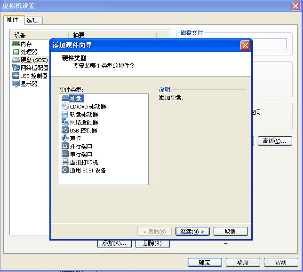Pick the 声卡 sound card icon
Viewport: 303px width, 272px height.
click(x=65, y=138)
